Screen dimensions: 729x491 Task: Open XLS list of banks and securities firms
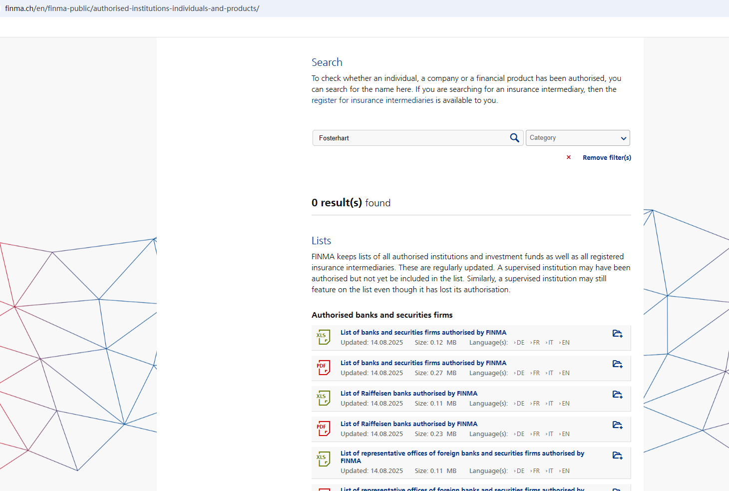[x=423, y=333]
